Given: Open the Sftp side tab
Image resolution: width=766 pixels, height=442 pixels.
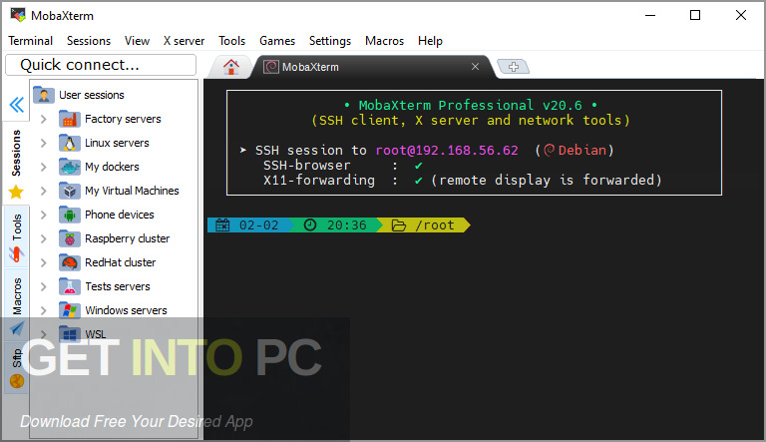Looking at the screenshot, I should click(16, 368).
